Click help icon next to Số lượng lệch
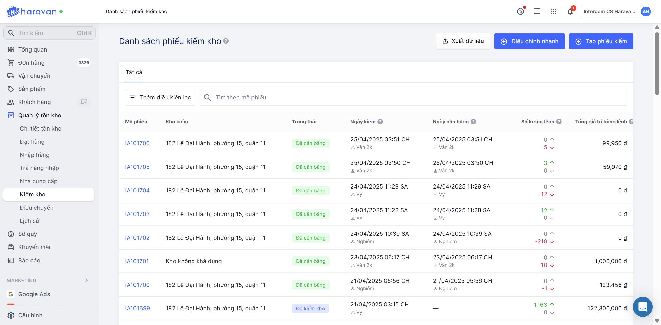 (559, 122)
